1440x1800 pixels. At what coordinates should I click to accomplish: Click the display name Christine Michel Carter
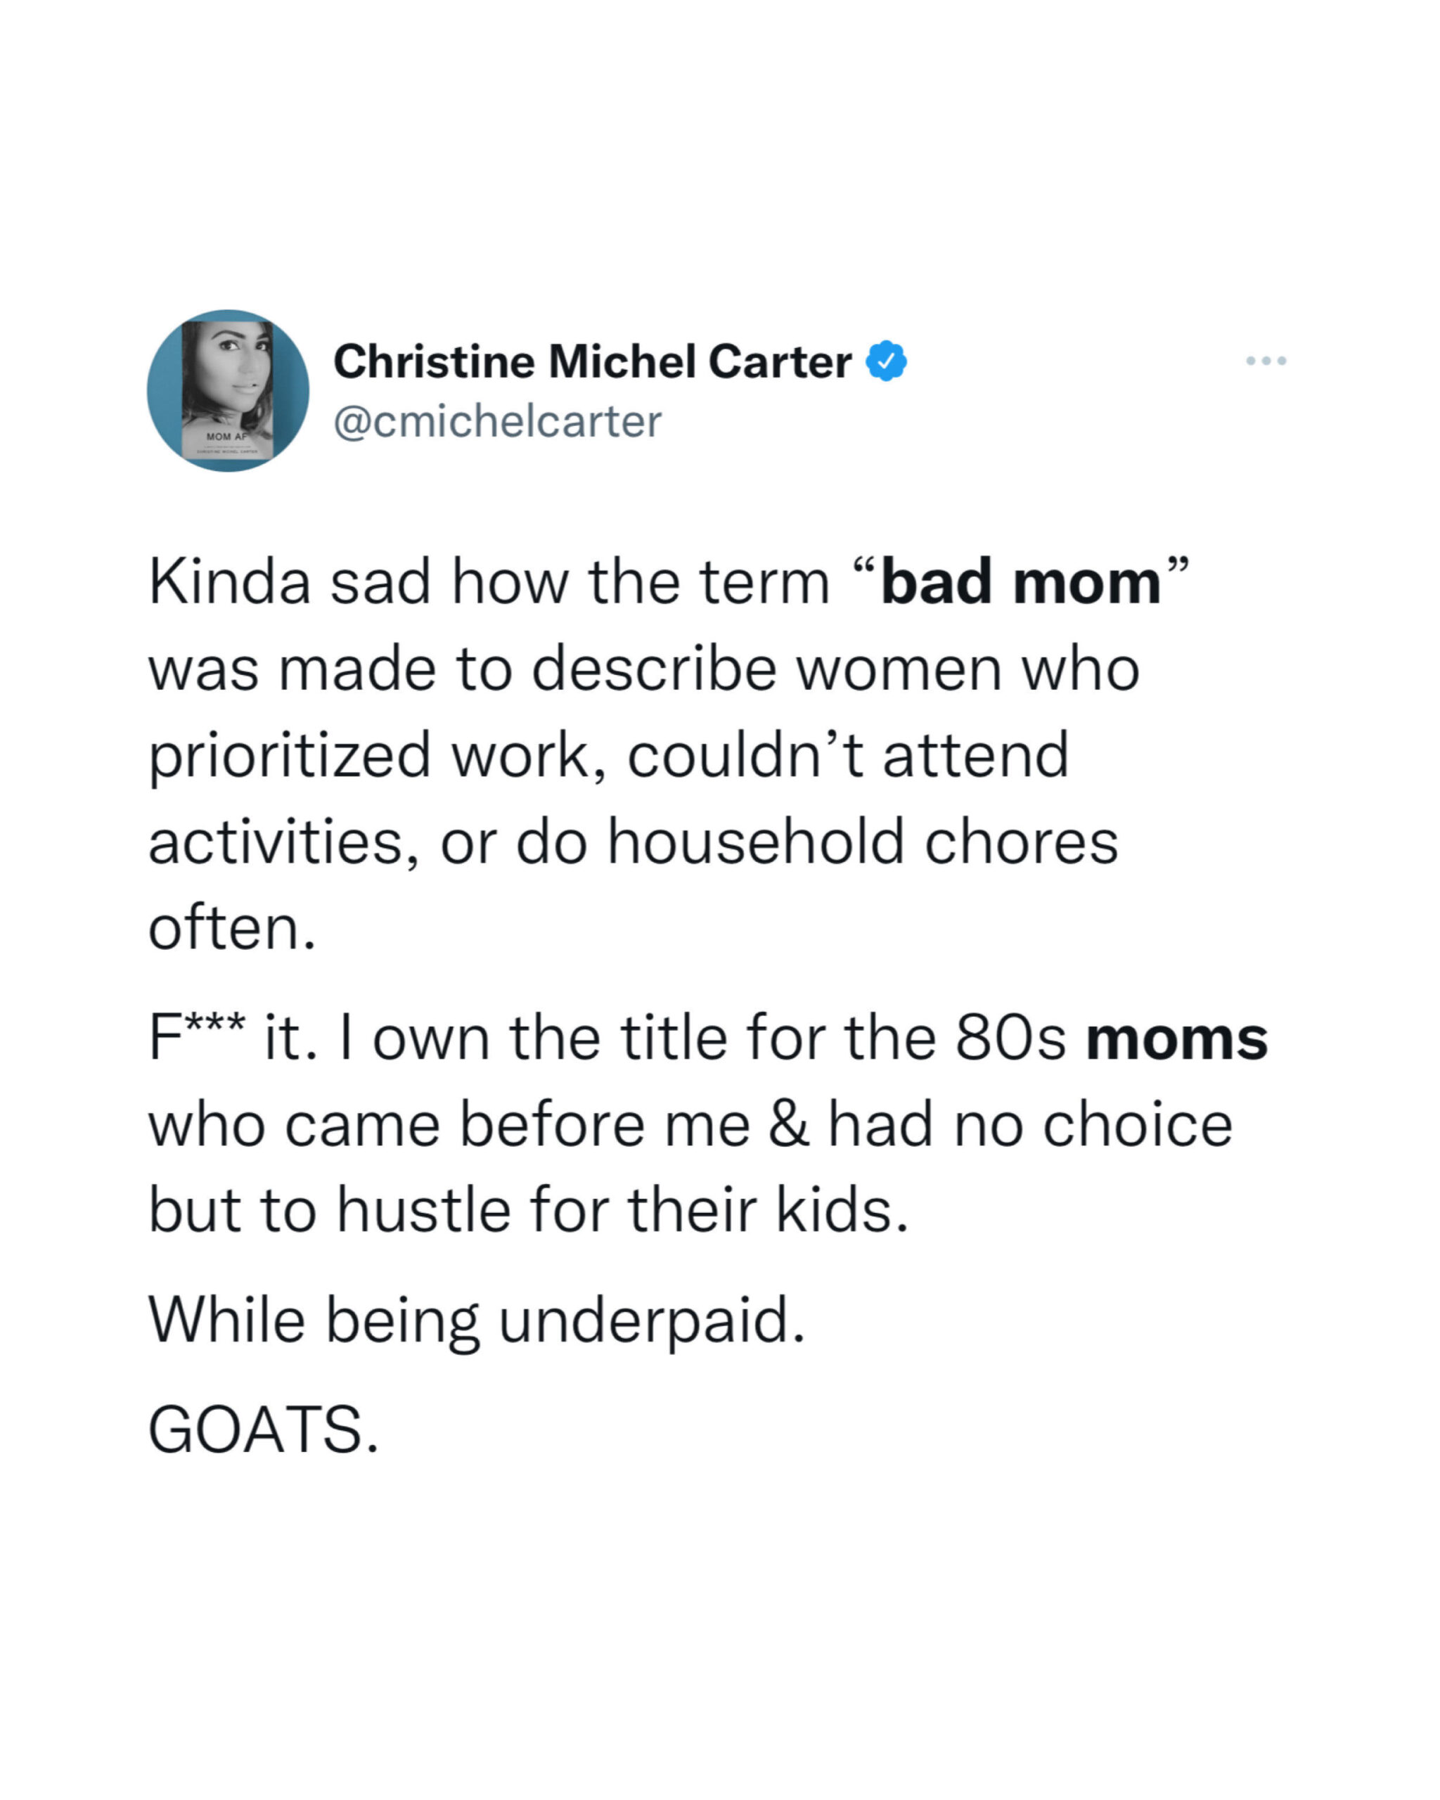[592, 362]
